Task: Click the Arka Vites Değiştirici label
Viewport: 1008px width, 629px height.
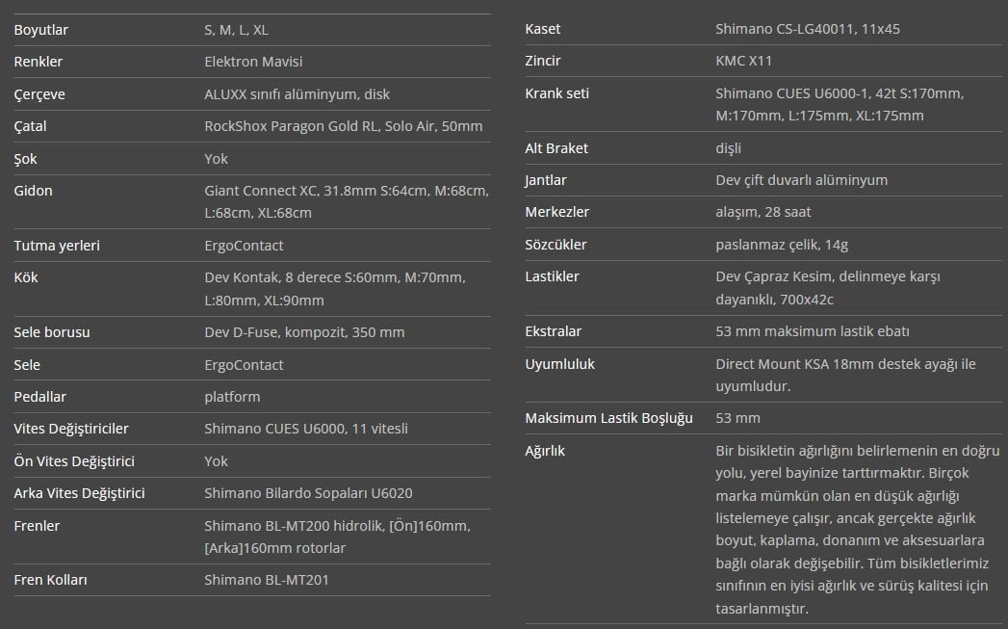Action: pos(79,493)
